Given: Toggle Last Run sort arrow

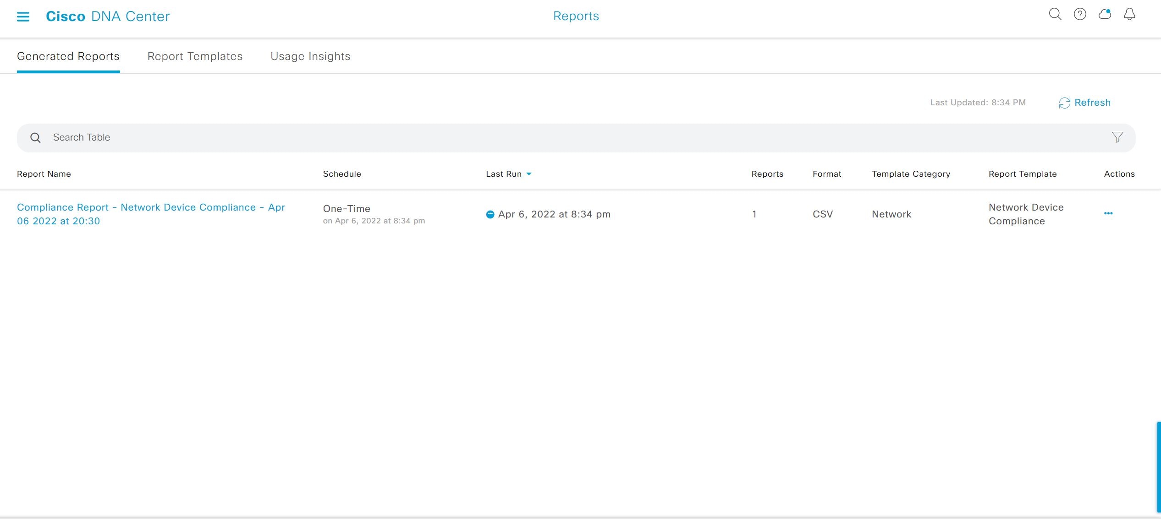Looking at the screenshot, I should (529, 174).
